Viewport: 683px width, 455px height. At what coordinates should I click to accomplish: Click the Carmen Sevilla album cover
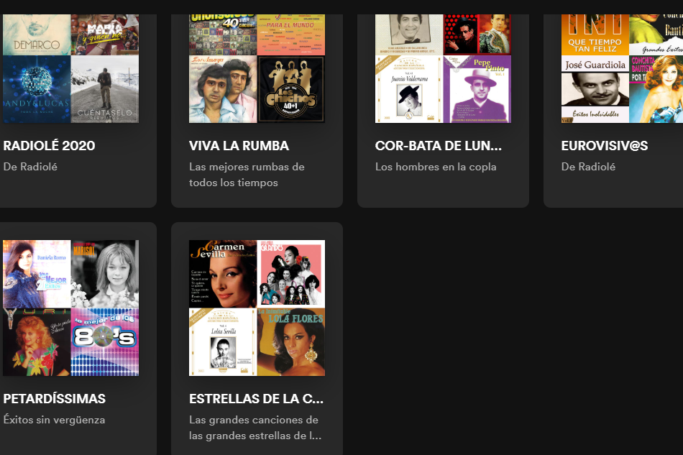coord(223,274)
